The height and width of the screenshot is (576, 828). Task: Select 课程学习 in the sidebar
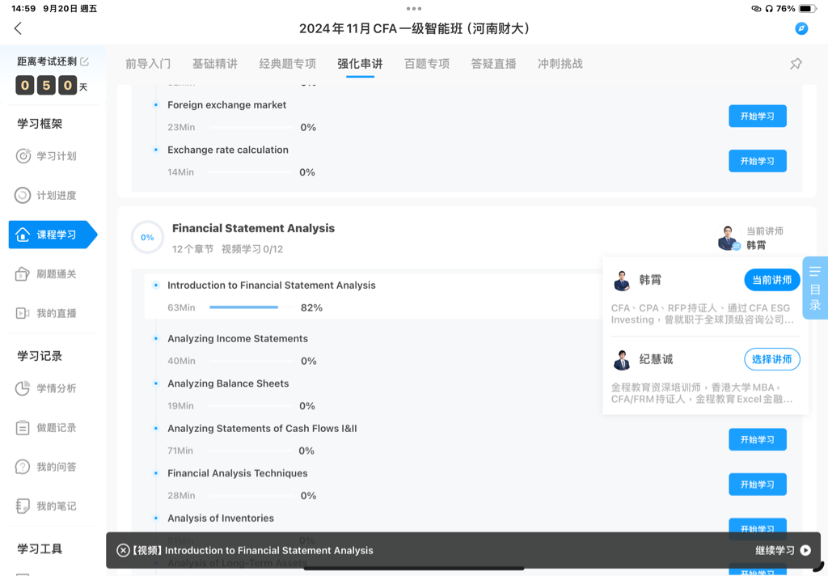[x=53, y=235]
